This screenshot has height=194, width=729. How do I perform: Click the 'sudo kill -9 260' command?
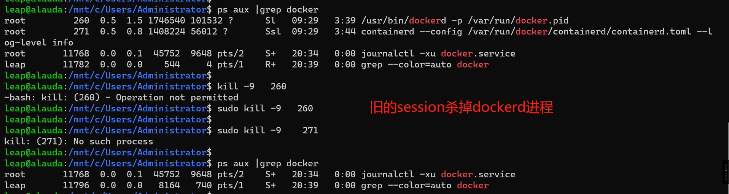coord(265,108)
